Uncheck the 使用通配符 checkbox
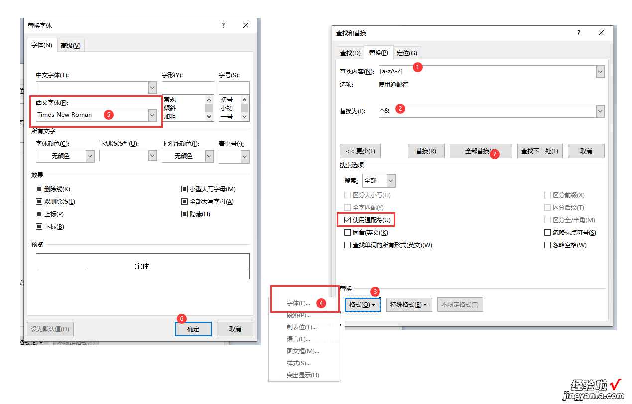 (x=348, y=220)
